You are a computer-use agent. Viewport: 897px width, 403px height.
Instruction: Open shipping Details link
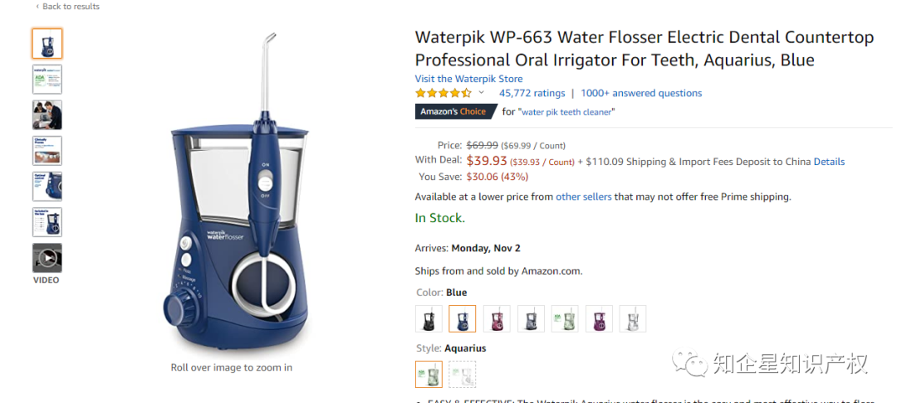(829, 162)
